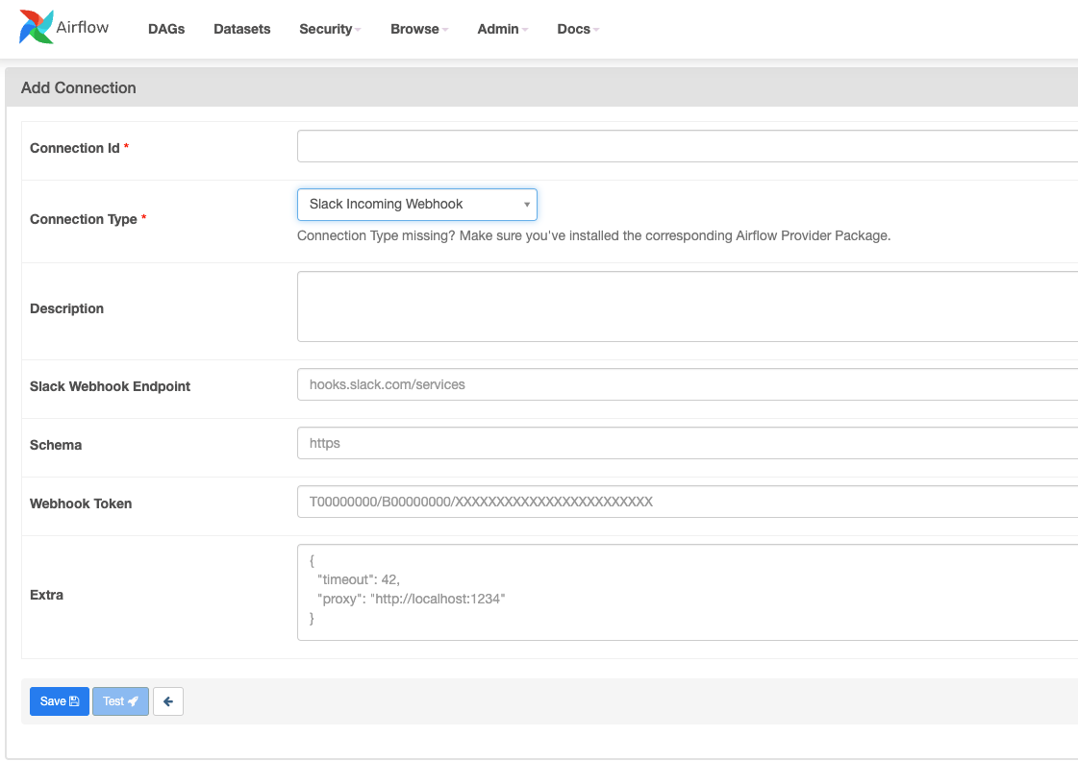The width and height of the screenshot is (1078, 761).
Task: Click the Description text area
Action: click(688, 307)
